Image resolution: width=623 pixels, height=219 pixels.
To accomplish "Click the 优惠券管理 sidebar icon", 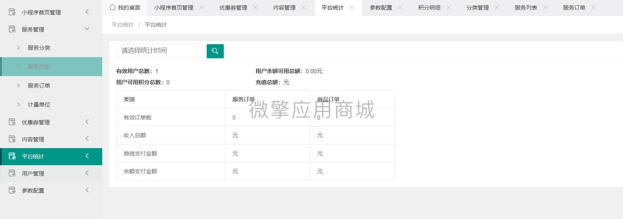I will [12, 122].
